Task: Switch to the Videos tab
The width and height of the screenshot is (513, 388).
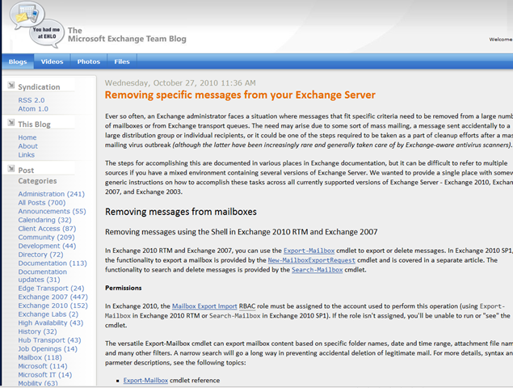Action: pyautogui.click(x=52, y=61)
